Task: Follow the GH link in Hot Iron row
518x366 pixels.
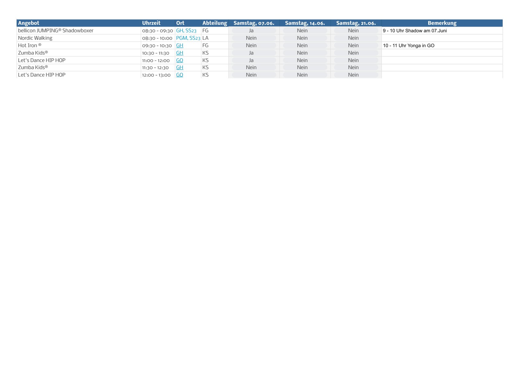Action: pyautogui.click(x=180, y=45)
